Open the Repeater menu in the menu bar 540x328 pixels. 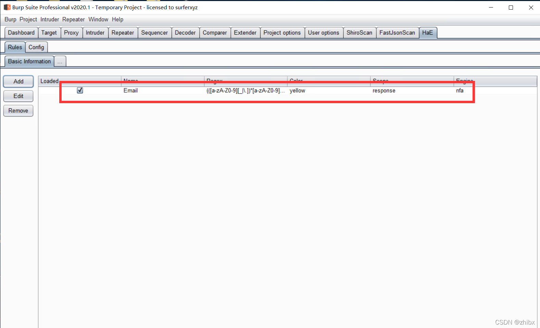73,20
